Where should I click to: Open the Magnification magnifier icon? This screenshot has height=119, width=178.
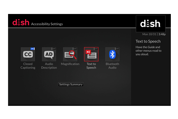[70, 54]
